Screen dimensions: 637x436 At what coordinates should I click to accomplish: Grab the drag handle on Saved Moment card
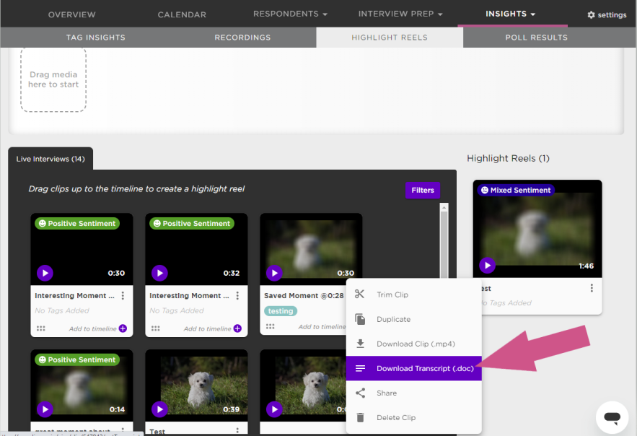click(x=270, y=326)
